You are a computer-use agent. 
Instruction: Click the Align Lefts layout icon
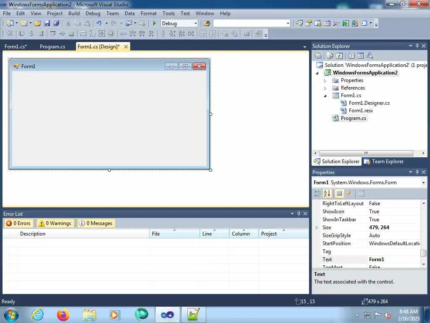pos(22,34)
